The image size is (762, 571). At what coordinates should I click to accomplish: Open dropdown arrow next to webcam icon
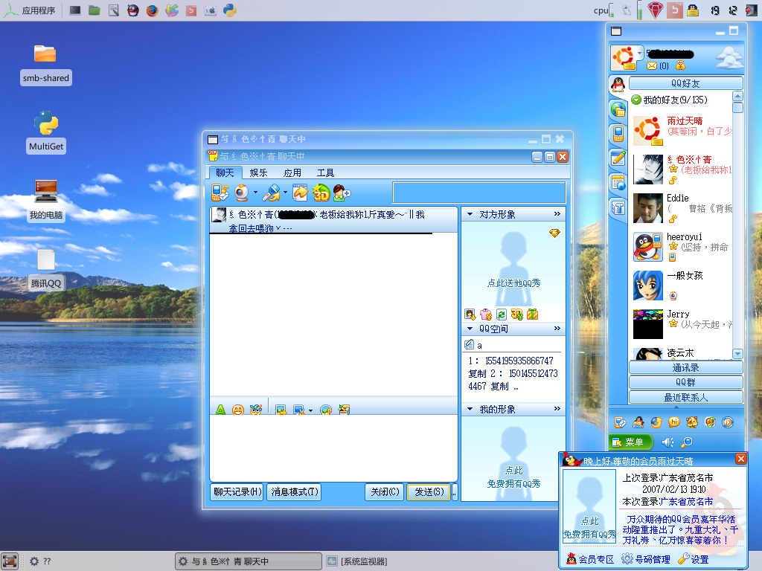[x=256, y=193]
